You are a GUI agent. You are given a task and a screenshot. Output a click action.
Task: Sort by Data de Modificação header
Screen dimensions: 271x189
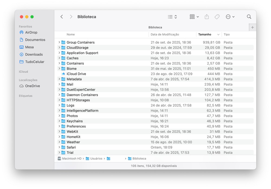pyautogui.click(x=165, y=35)
